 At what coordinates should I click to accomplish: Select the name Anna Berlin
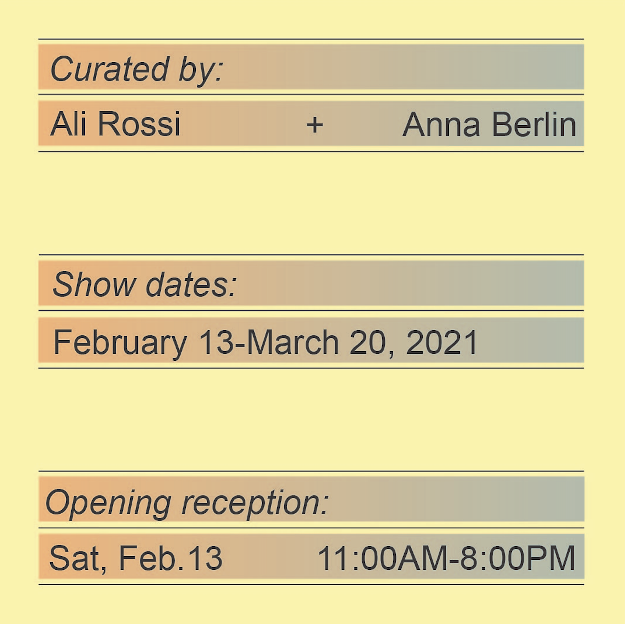(x=489, y=124)
